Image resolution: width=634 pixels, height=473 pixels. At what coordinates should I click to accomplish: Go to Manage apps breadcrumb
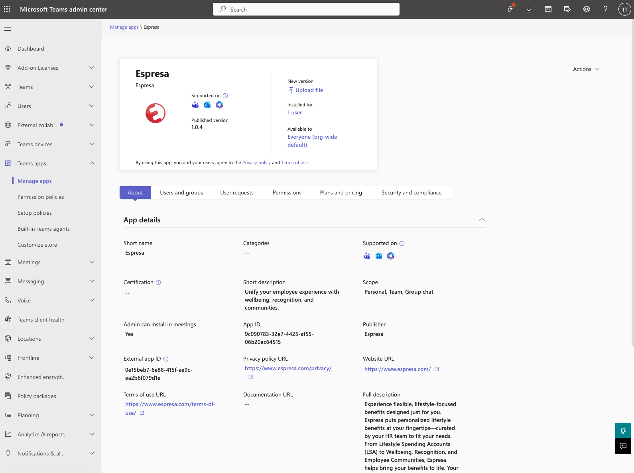[x=124, y=27]
